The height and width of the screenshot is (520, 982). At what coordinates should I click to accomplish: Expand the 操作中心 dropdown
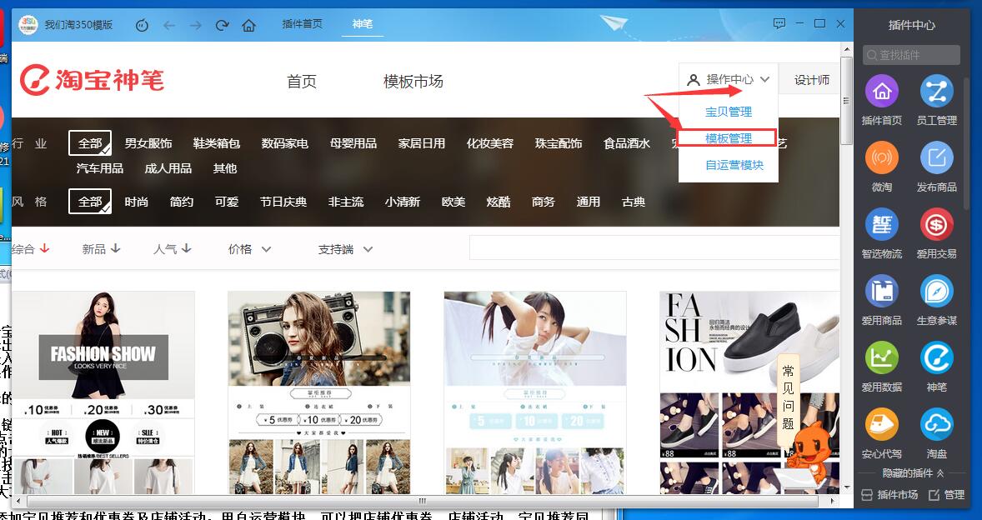coord(729,79)
